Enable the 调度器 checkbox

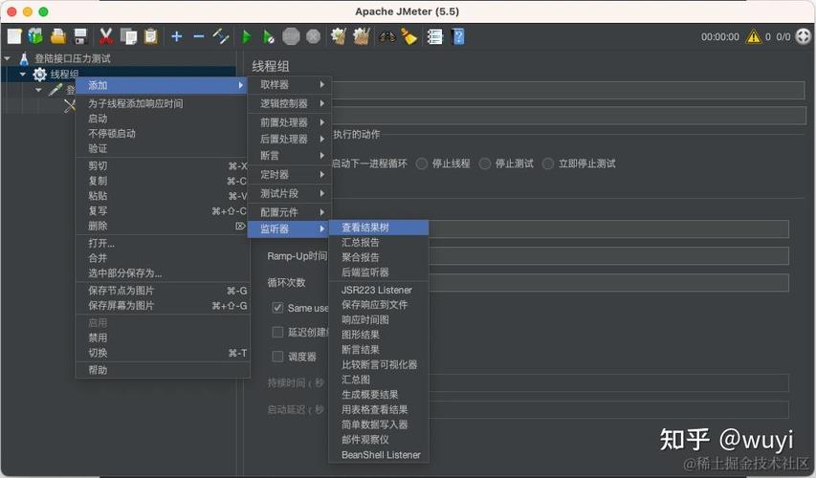277,357
